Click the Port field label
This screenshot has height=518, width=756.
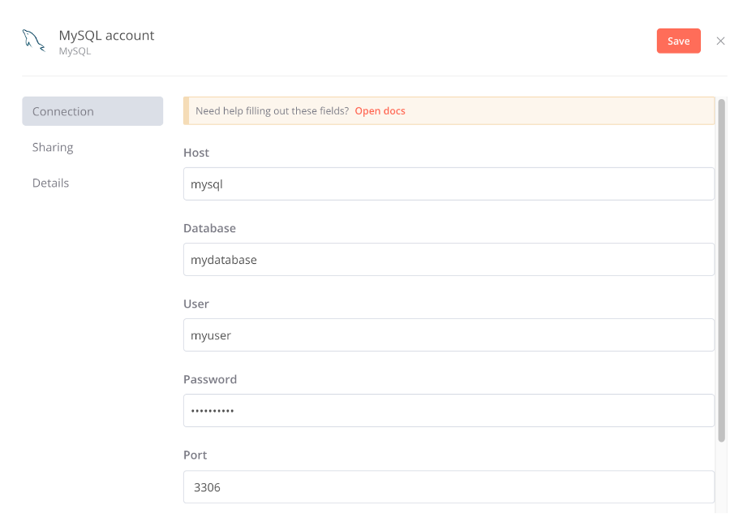click(x=195, y=455)
